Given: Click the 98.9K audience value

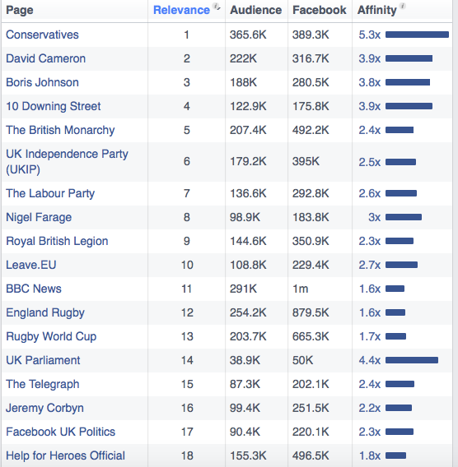Looking at the screenshot, I should coord(245,217).
